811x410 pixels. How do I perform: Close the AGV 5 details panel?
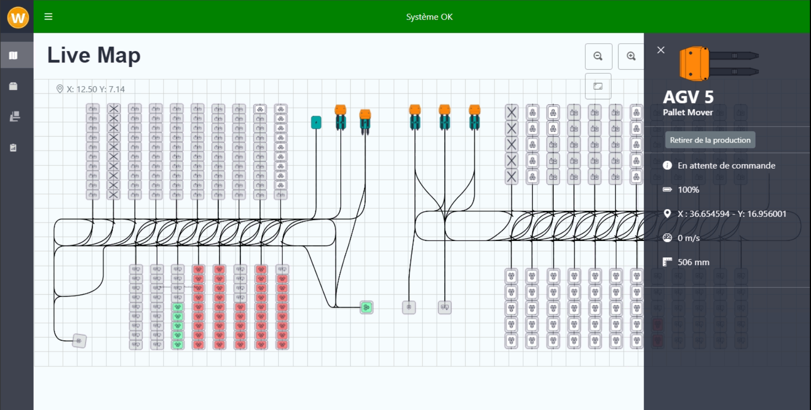point(660,50)
